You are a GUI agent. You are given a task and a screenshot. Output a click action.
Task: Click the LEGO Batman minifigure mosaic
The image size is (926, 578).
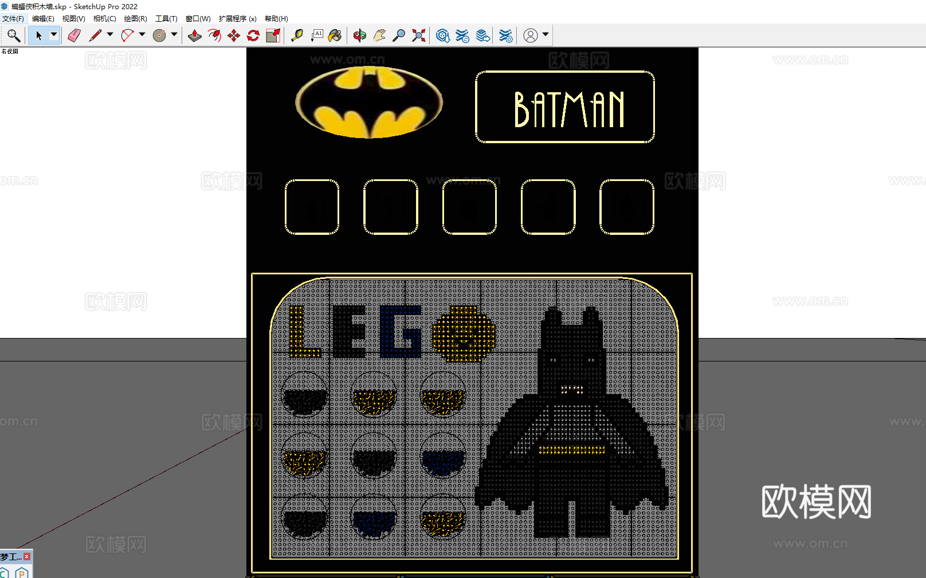pyautogui.click(x=572, y=422)
